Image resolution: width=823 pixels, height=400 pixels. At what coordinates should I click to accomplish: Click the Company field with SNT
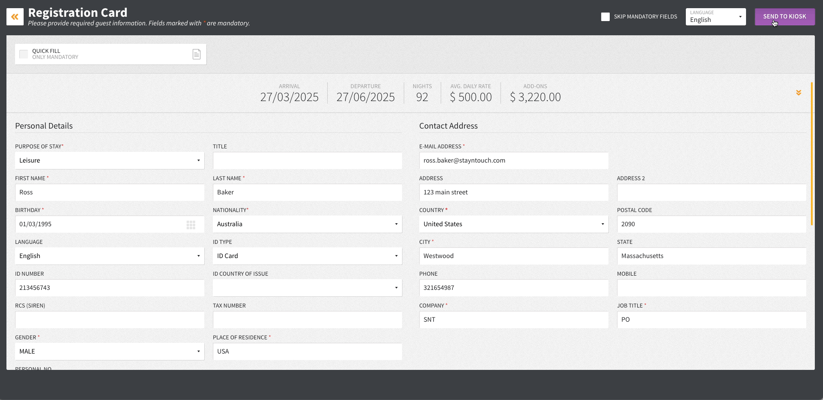(x=514, y=320)
